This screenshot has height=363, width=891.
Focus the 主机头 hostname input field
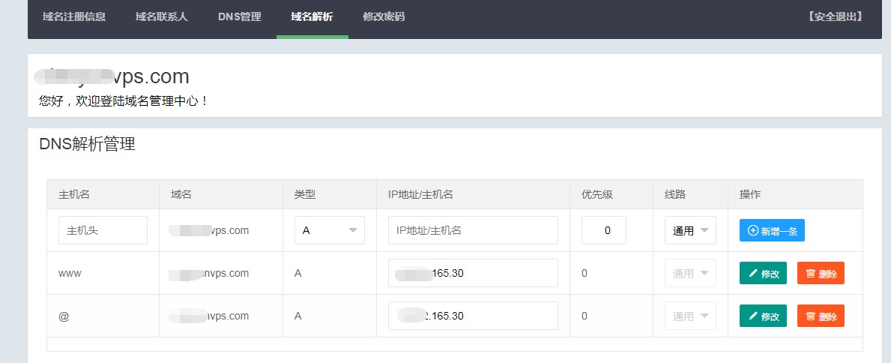103,230
